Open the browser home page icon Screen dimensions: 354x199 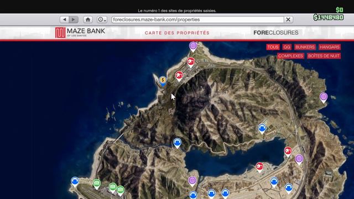(x=88, y=20)
